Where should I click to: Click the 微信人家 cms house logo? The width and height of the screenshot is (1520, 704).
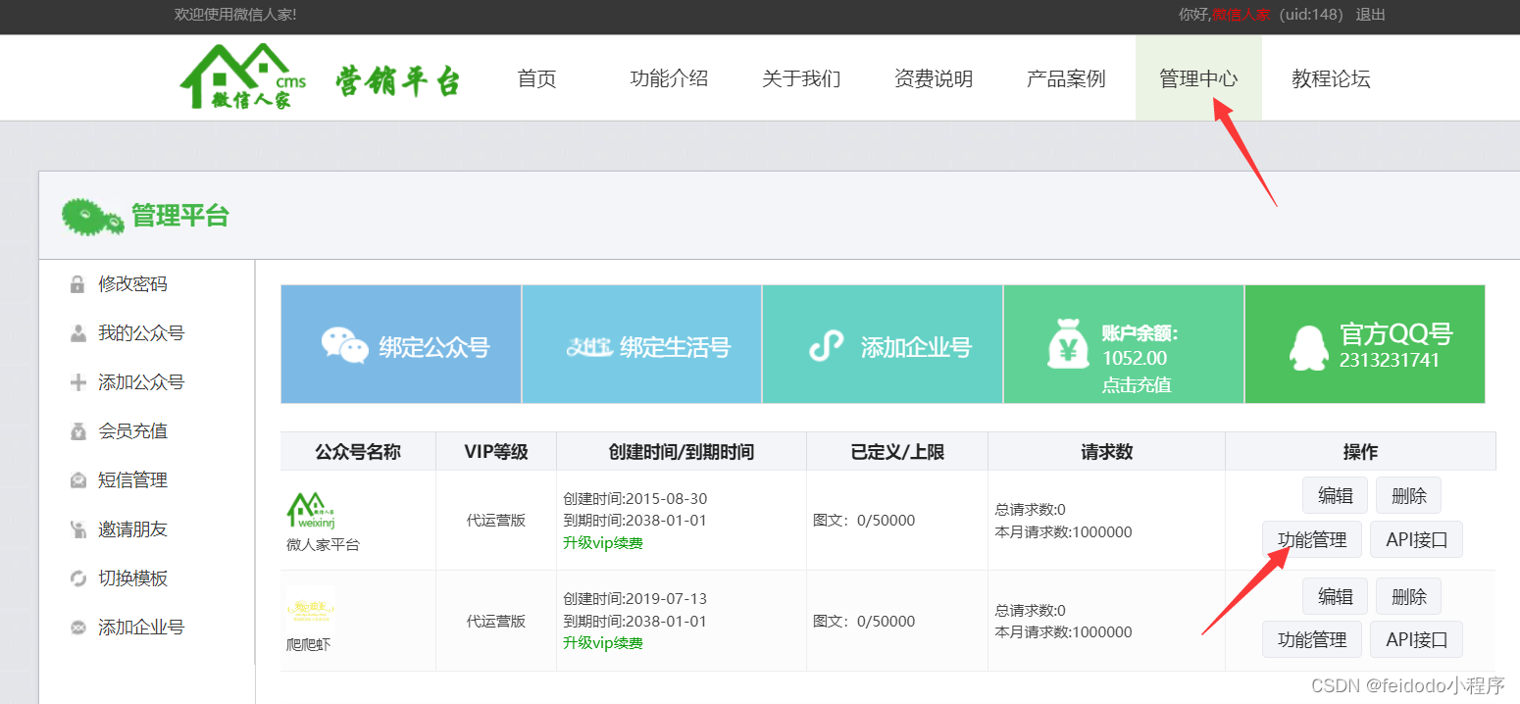point(243,76)
